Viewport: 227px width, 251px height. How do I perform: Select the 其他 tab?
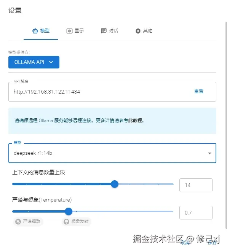coord(144,31)
